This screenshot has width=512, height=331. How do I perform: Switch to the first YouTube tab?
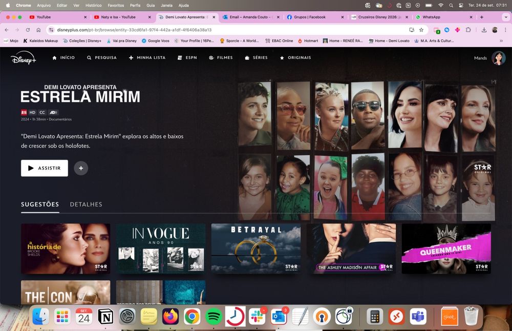tap(58, 17)
